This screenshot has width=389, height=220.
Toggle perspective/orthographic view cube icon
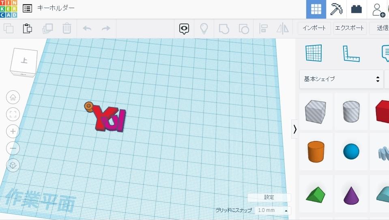pyautogui.click(x=13, y=165)
